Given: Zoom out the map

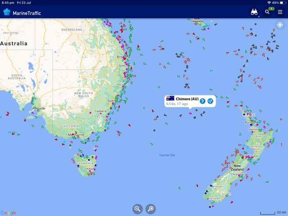Looking at the screenshot, I should click(138, 208).
